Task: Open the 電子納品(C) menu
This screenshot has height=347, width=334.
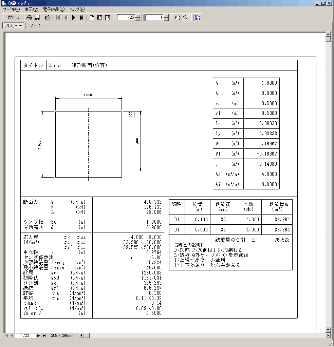Action: click(x=54, y=9)
